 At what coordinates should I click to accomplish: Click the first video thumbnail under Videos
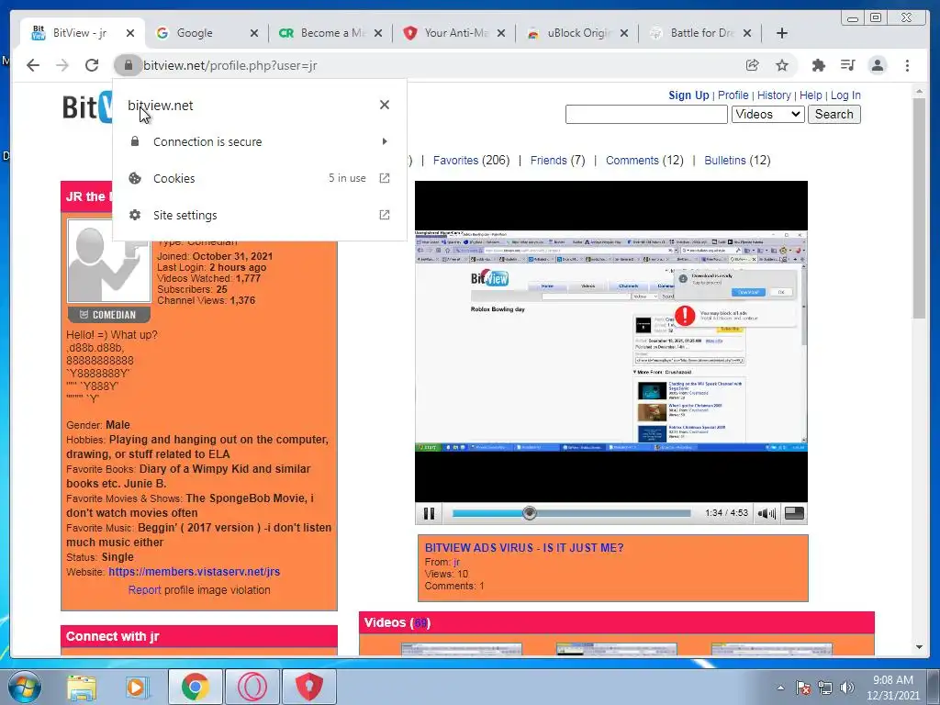tap(462, 649)
